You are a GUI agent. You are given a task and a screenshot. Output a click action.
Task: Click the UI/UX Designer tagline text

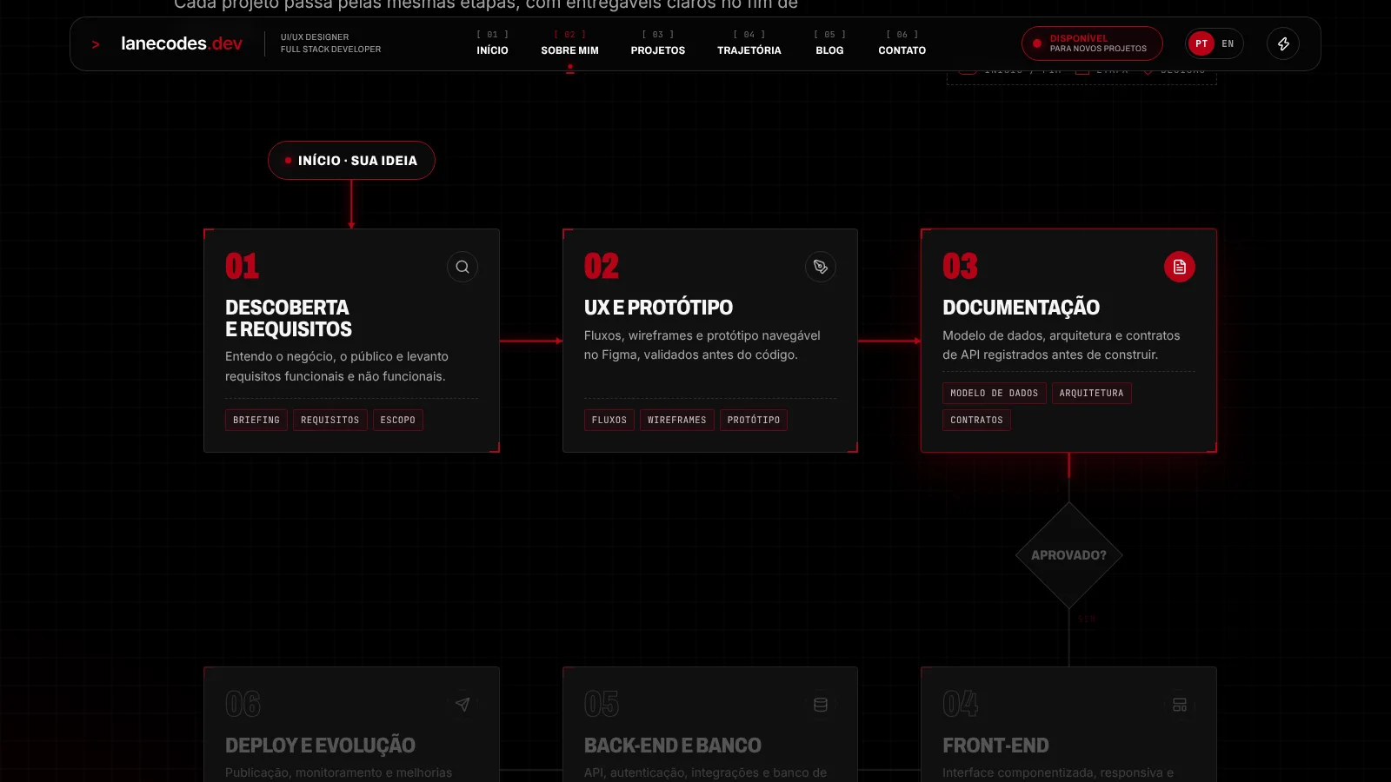[315, 37]
